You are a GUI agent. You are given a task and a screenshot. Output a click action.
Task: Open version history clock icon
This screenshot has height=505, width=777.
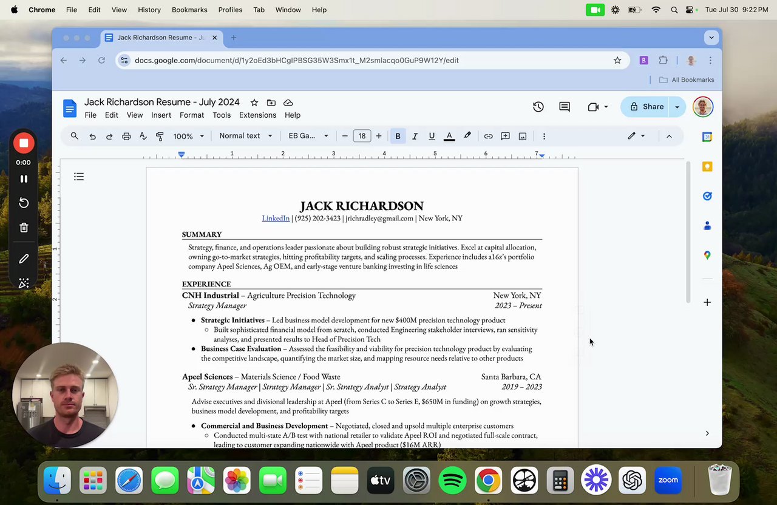pyautogui.click(x=538, y=107)
